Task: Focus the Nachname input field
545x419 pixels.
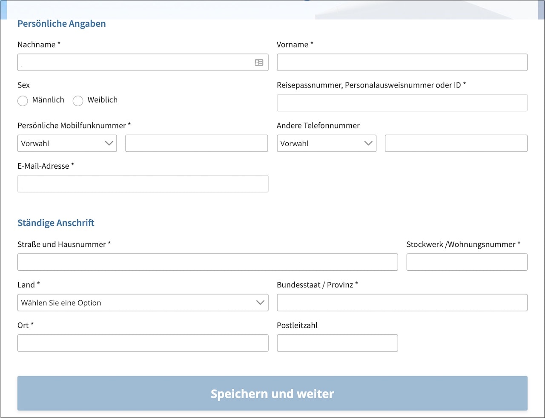Action: click(x=143, y=62)
